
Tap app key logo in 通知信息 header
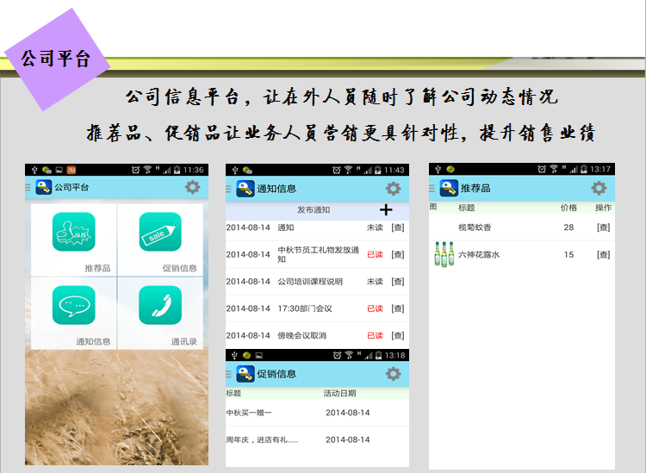[245, 189]
